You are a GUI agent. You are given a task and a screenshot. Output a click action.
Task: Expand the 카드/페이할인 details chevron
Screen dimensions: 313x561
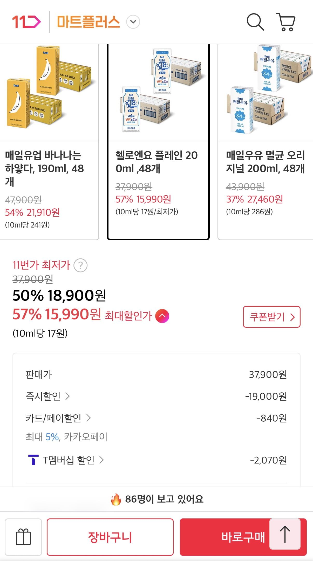(89, 418)
